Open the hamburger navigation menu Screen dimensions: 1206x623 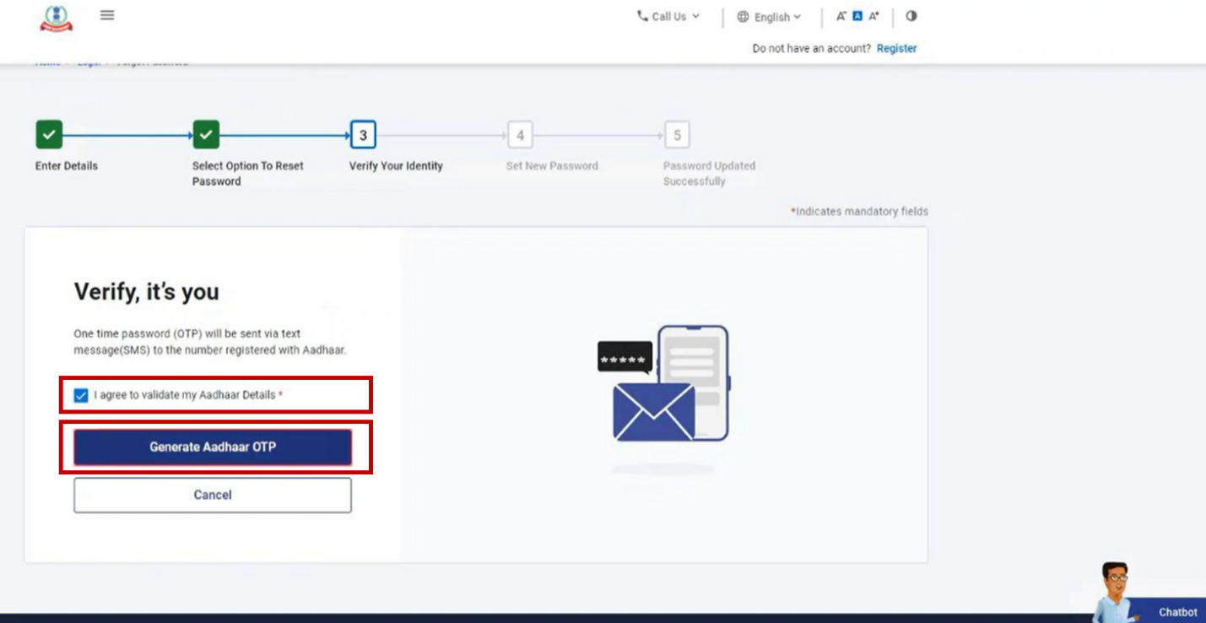pos(107,15)
